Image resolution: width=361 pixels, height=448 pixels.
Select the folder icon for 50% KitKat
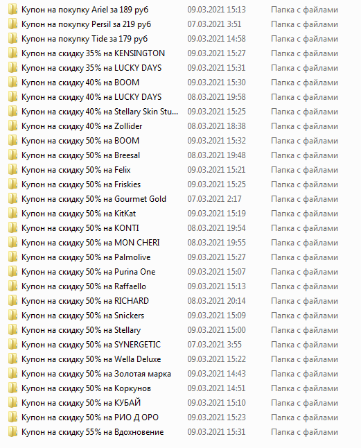point(13,214)
